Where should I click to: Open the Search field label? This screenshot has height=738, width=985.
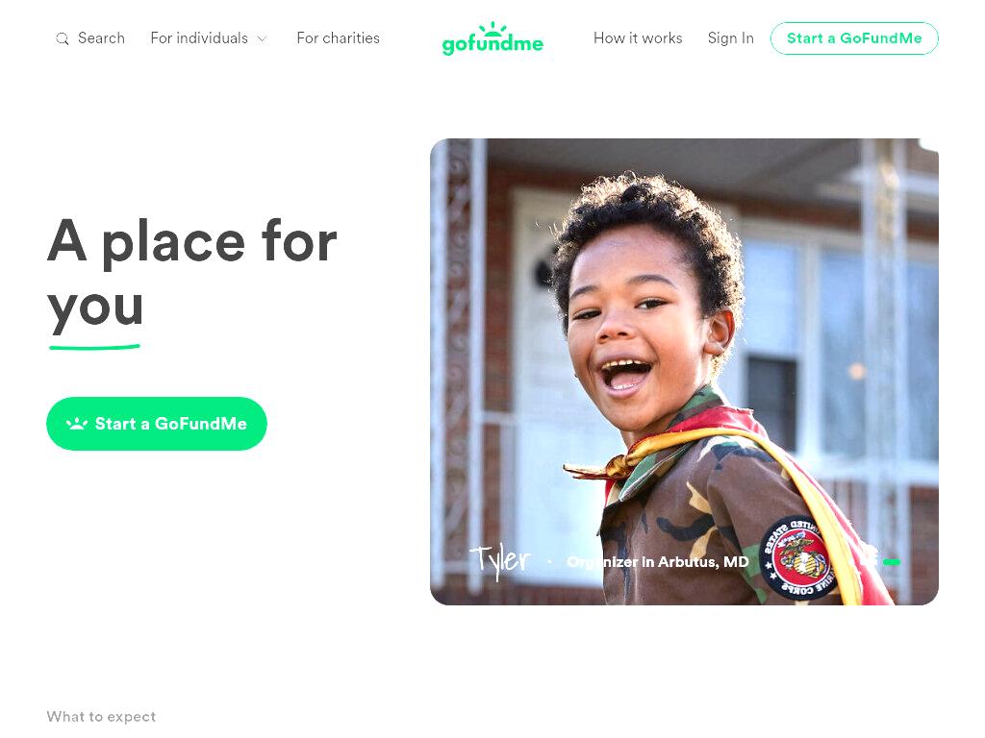click(101, 38)
